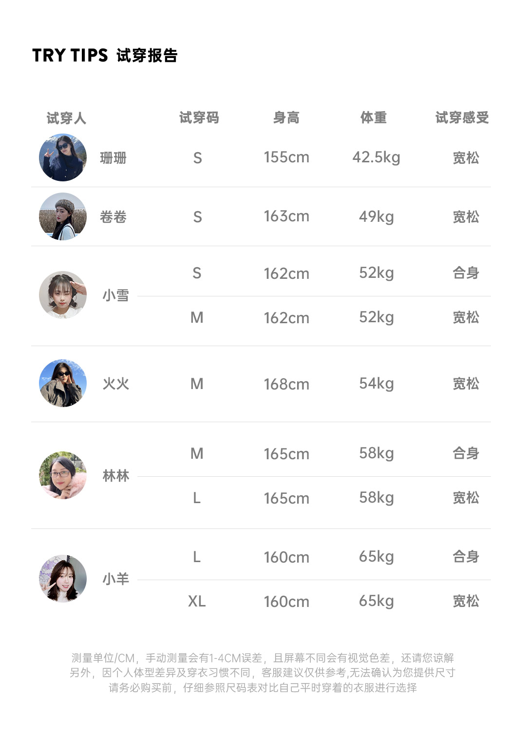Select the 试穿感受 column header
The height and width of the screenshot is (742, 526).
click(x=462, y=117)
